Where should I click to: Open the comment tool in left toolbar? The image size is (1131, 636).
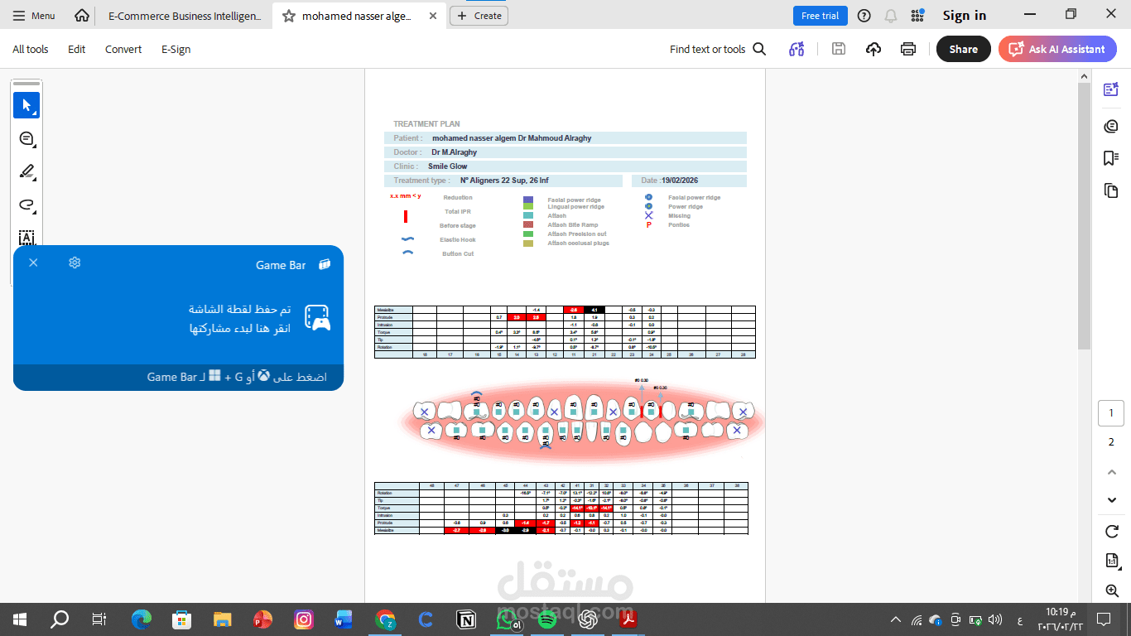tap(26, 139)
